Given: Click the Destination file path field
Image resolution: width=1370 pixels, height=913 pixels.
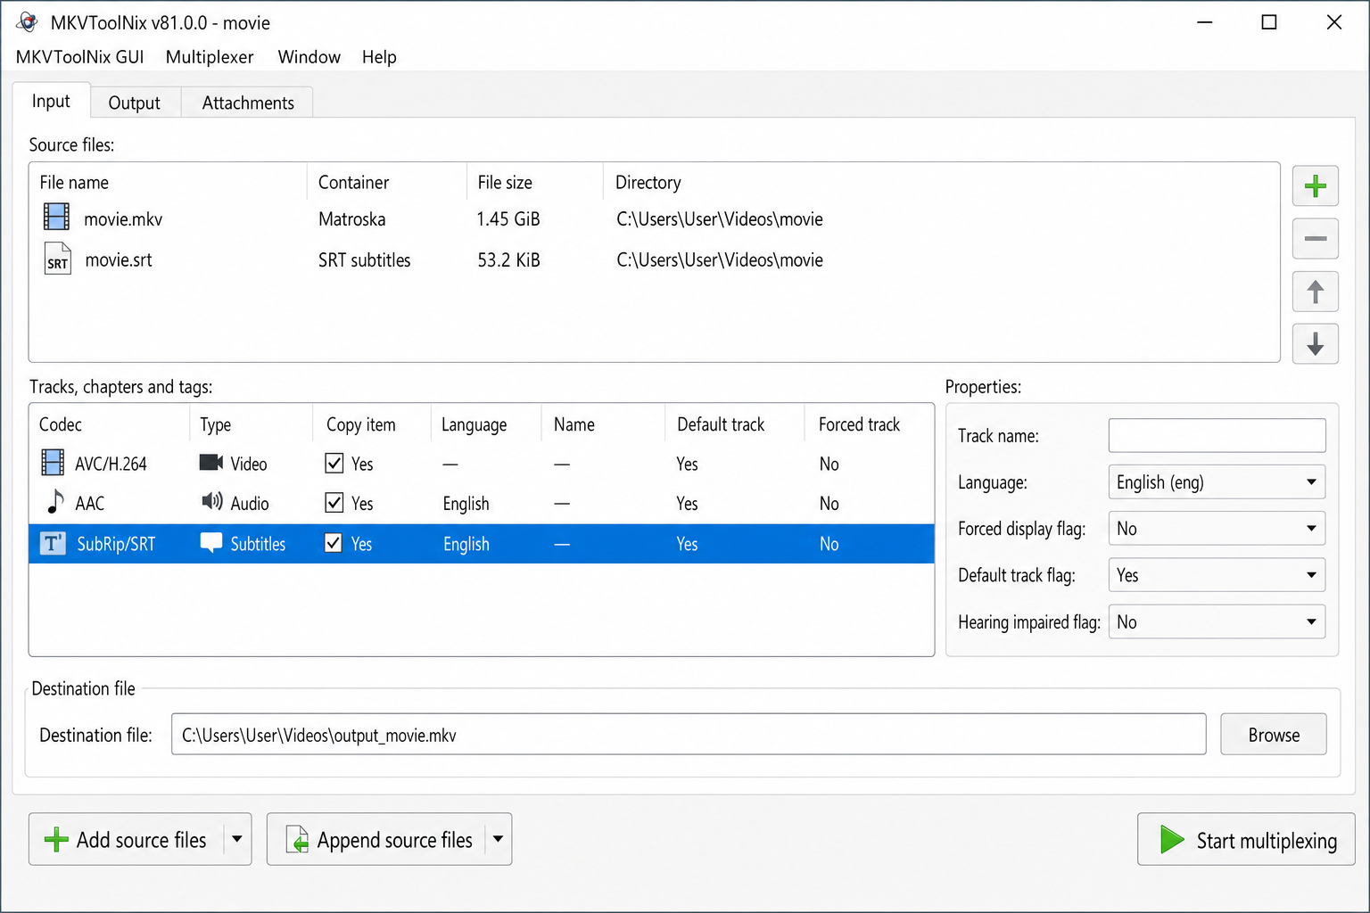Looking at the screenshot, I should (x=689, y=735).
